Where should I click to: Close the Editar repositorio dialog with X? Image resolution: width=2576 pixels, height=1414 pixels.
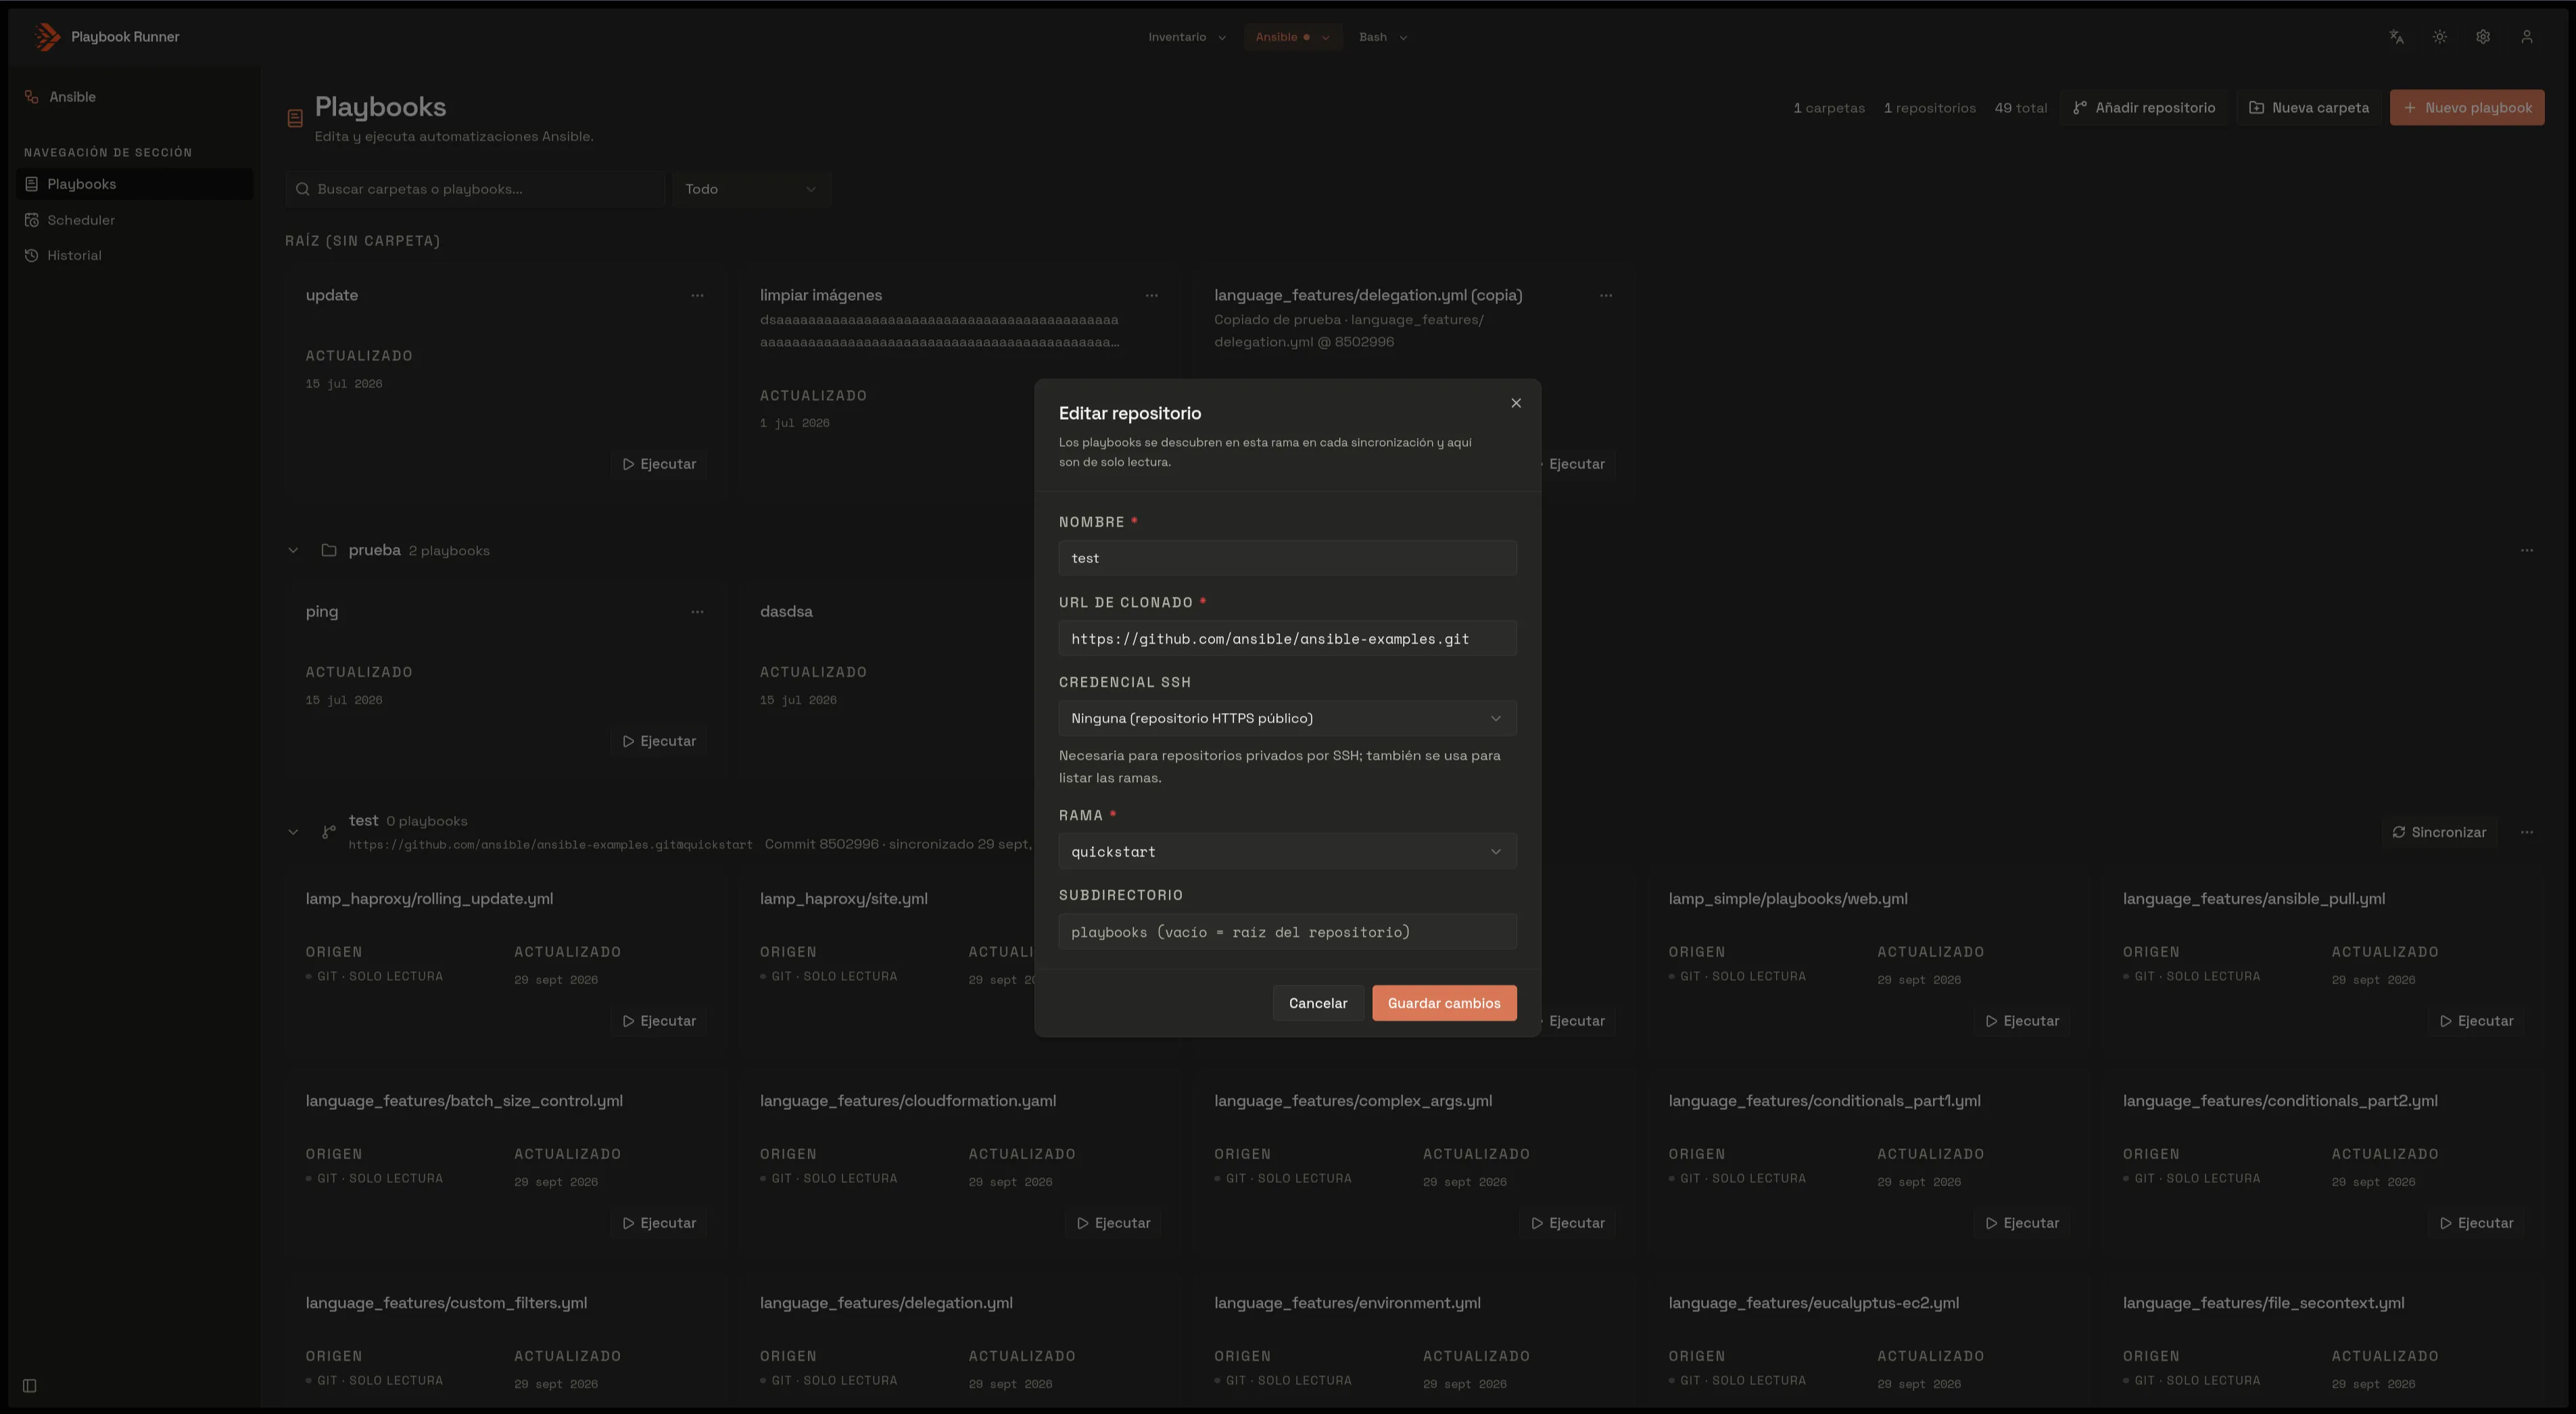click(x=1516, y=403)
